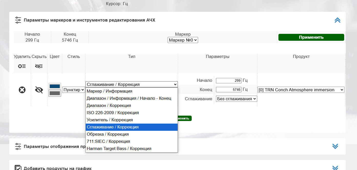Click the Начало frequency input field
The width and height of the screenshot is (357, 170).
(229, 81)
